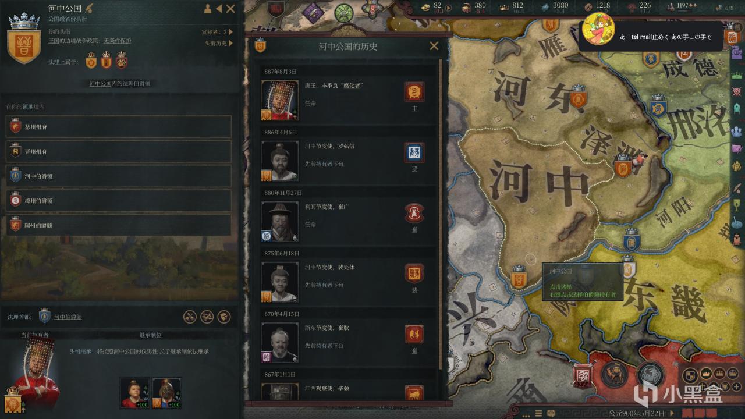
Task: Resume game with the play arrow by date
Action: tap(673, 413)
